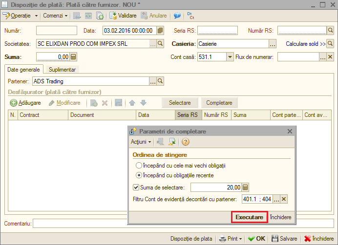Expand the Acțiuni menu in dialog
This screenshot has width=338, height=245.
(141, 142)
